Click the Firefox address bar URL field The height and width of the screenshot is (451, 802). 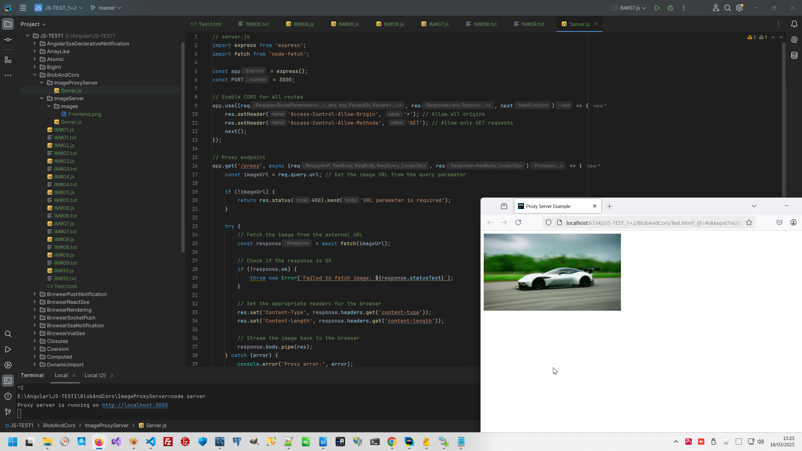(652, 223)
